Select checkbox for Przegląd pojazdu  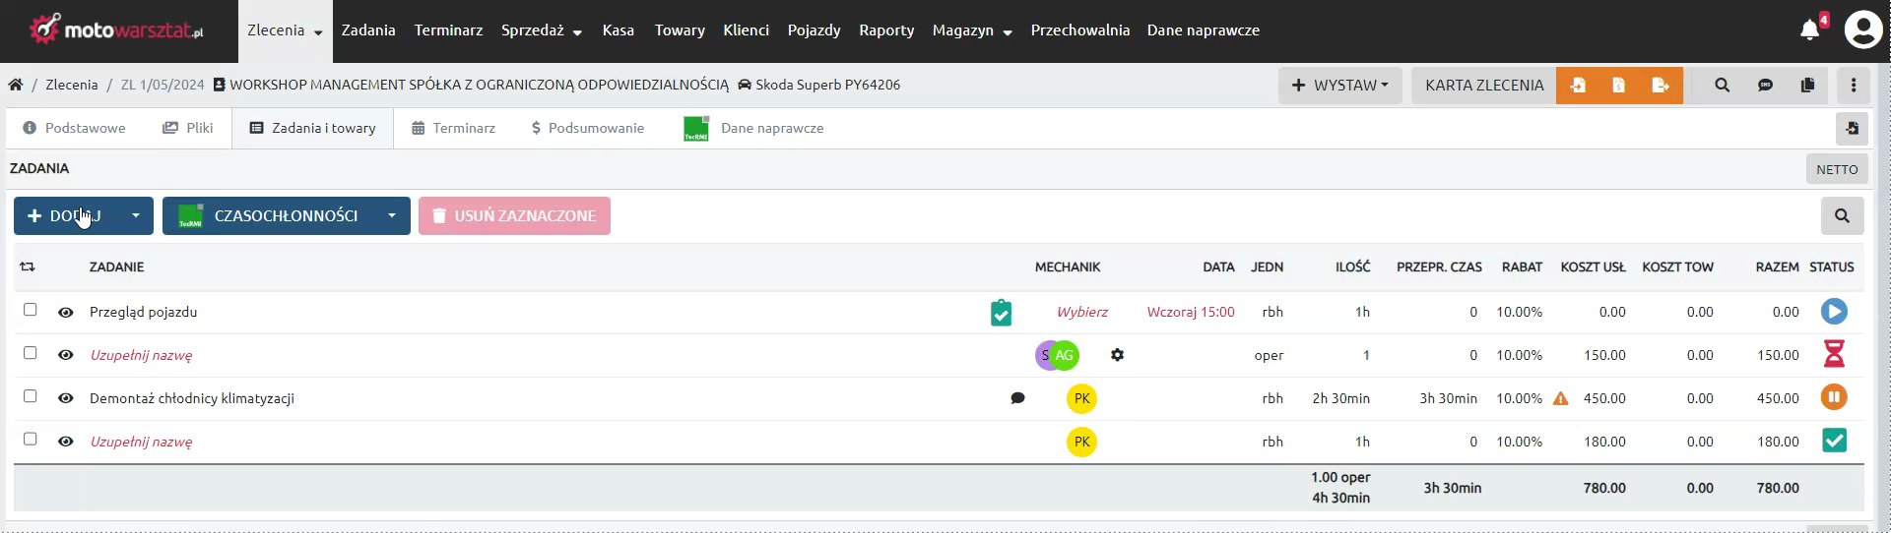click(x=30, y=310)
